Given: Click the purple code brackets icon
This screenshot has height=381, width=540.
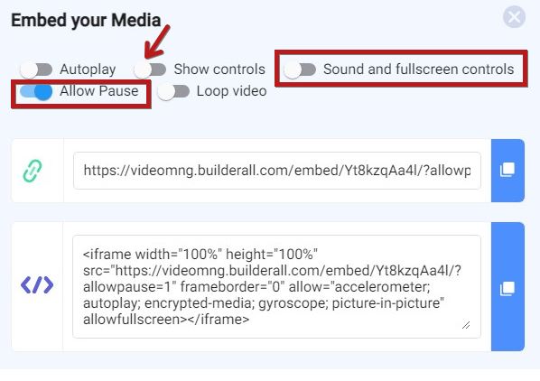Looking at the screenshot, I should [37, 285].
